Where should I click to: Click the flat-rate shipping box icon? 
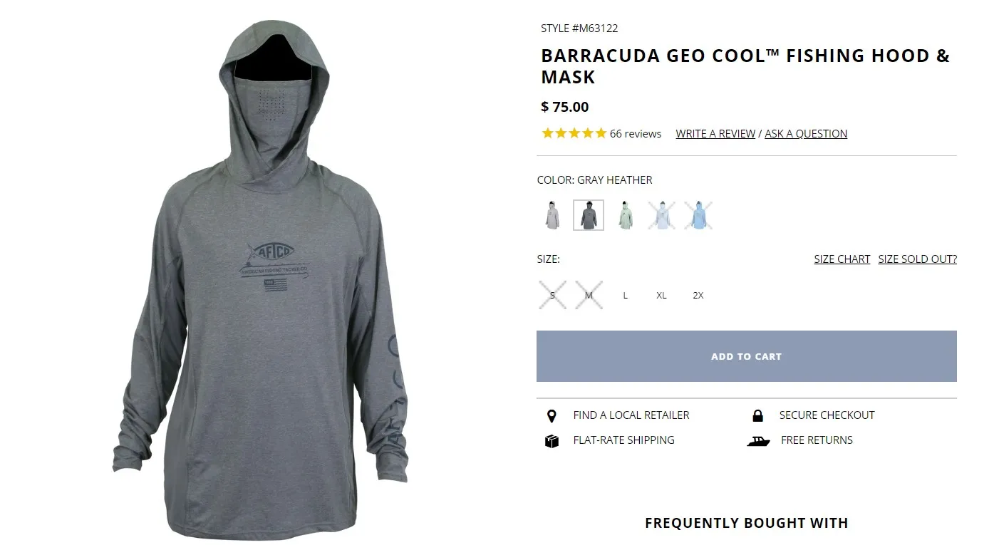point(552,441)
